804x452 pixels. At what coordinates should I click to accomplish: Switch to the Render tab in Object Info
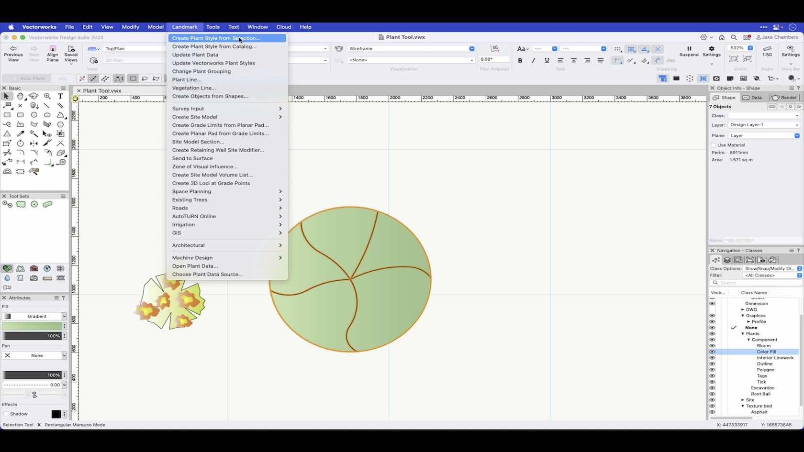(x=783, y=98)
